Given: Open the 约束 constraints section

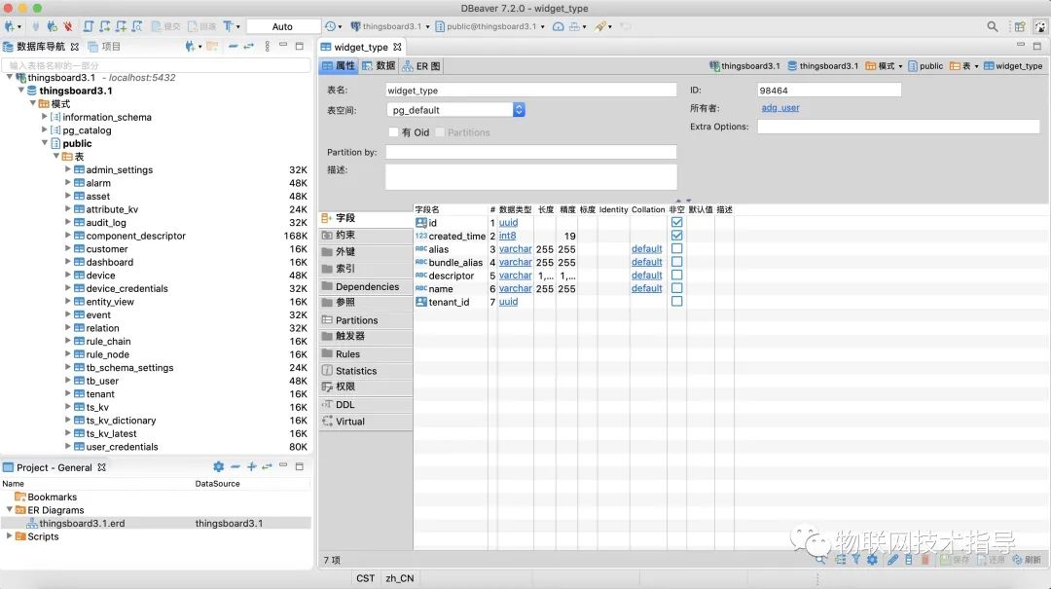Looking at the screenshot, I should pos(366,235).
